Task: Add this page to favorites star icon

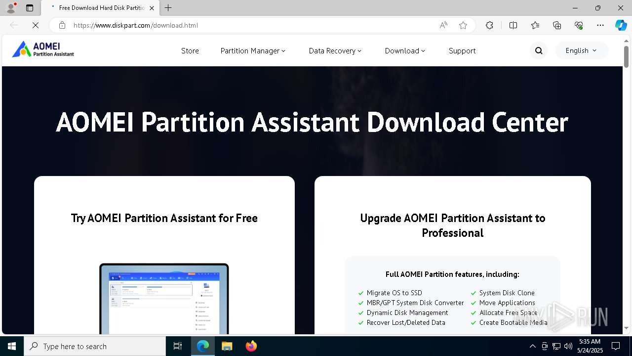Action: (463, 25)
